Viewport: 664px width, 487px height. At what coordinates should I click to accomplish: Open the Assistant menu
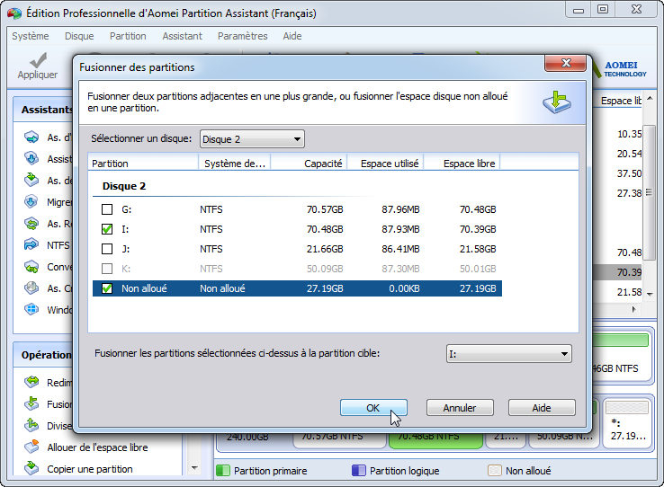pos(182,36)
